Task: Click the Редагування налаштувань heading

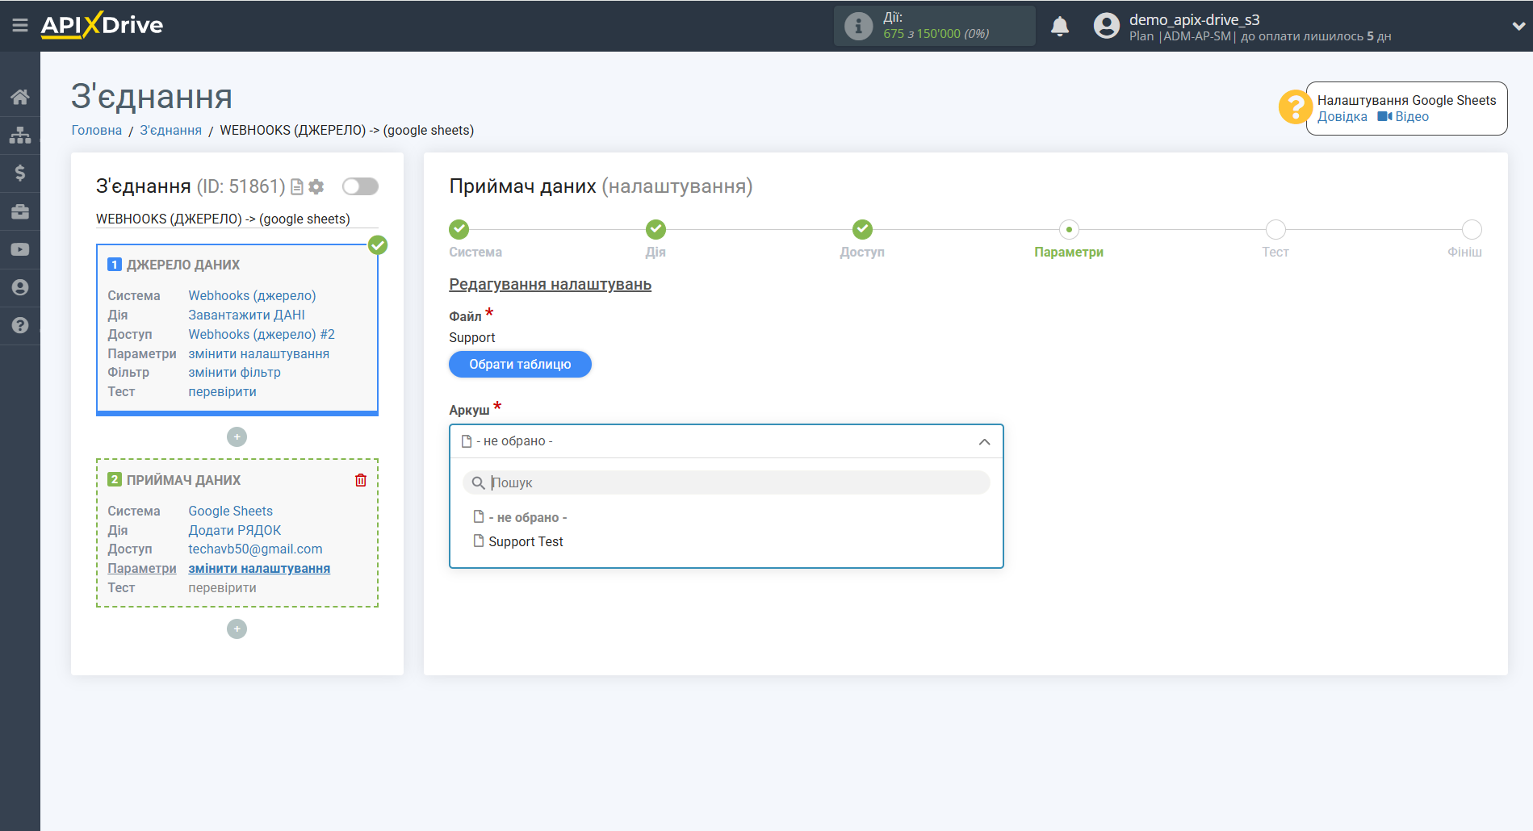Action: (x=550, y=284)
